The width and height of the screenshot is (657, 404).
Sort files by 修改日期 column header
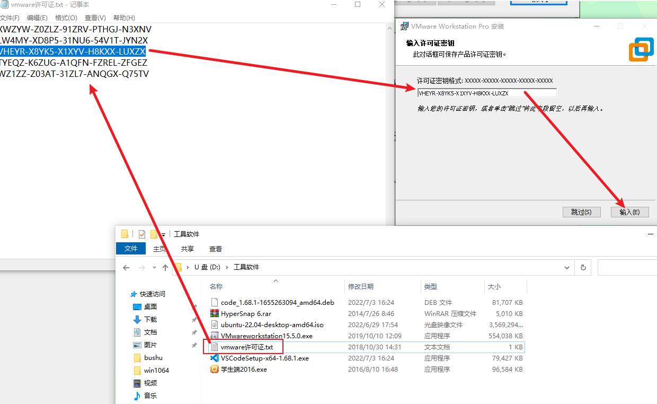pos(361,286)
